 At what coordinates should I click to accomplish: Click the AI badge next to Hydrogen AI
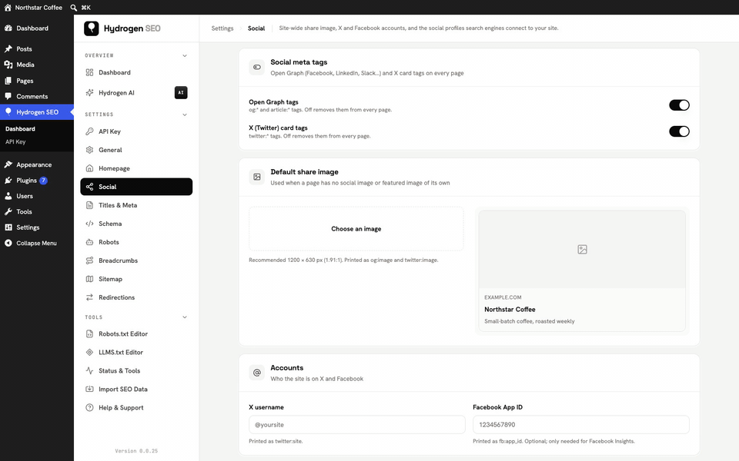(x=181, y=93)
